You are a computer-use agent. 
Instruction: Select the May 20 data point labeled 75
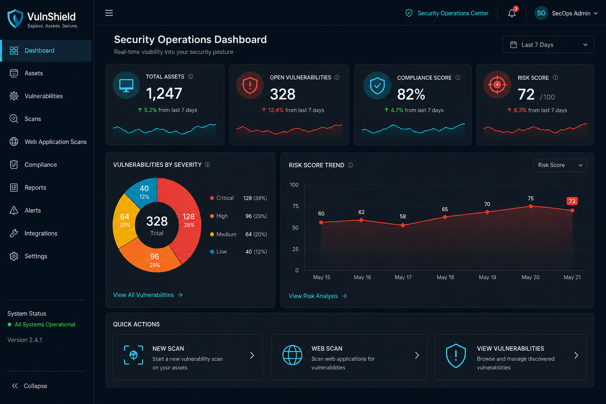point(531,206)
